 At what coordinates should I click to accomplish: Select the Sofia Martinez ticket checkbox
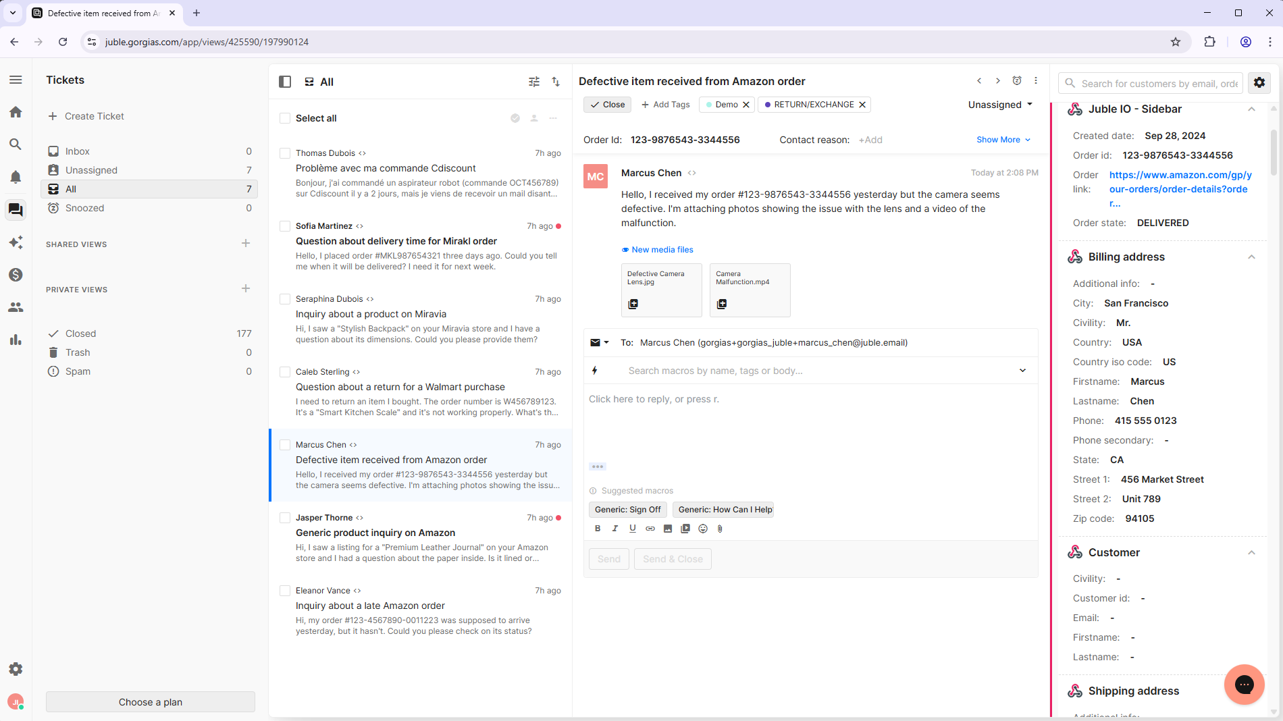pyautogui.click(x=285, y=226)
